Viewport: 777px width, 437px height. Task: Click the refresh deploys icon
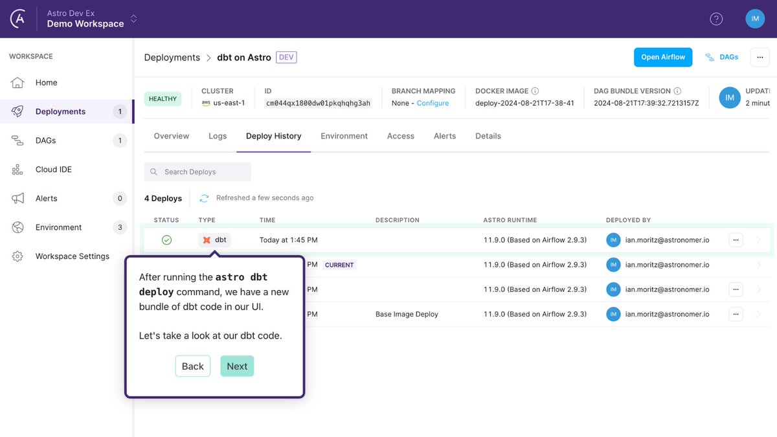click(x=204, y=198)
